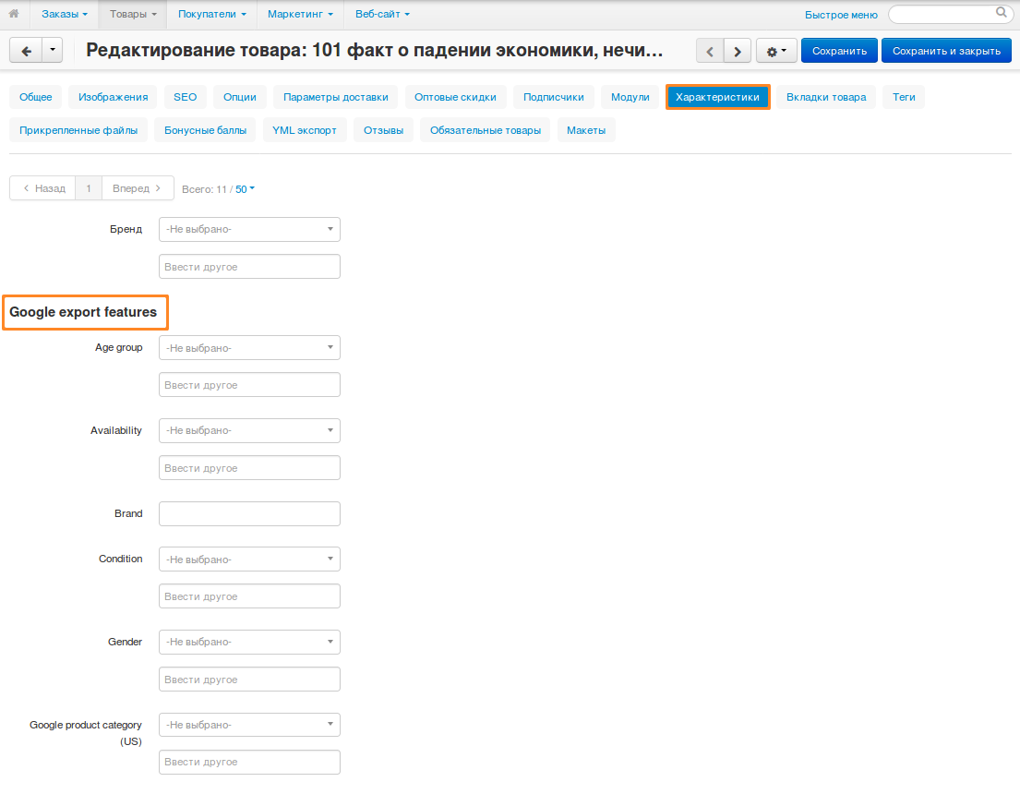Switch to the Изображения tab
Image resolution: width=1020 pixels, height=794 pixels.
114,97
